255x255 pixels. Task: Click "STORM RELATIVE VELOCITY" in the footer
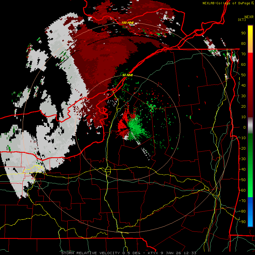(90, 253)
